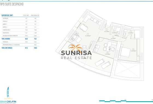Click the ENTRADA construida value '4,5'
Image resolution: width=153 pixels, height=104 pixels.
[35, 18]
